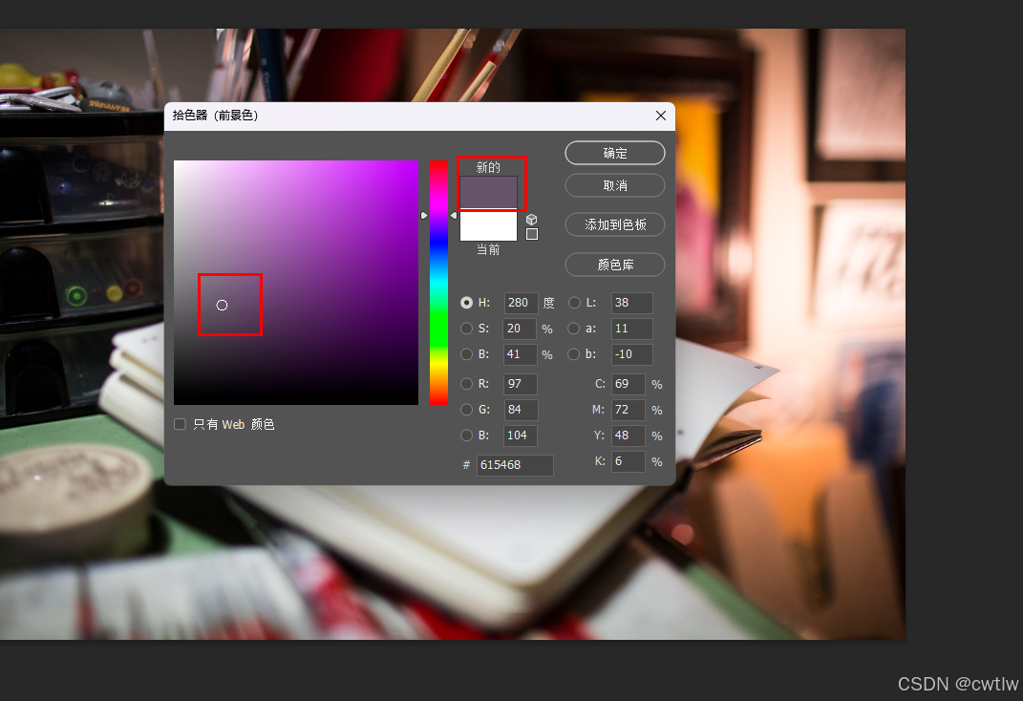Click the web-safe color square icon

tap(532, 234)
